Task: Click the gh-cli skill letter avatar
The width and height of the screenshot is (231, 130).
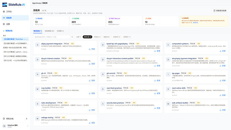Action: pos(37,74)
